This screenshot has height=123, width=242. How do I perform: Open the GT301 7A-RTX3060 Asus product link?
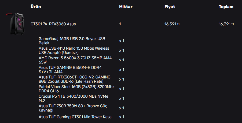(53, 24)
